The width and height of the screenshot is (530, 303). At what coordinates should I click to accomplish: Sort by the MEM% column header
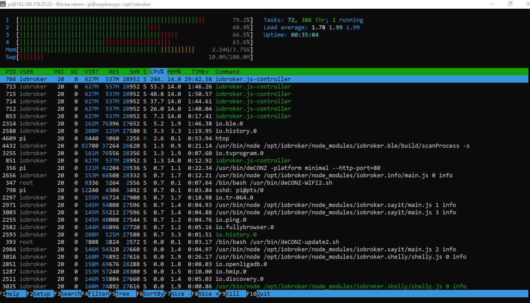point(174,72)
